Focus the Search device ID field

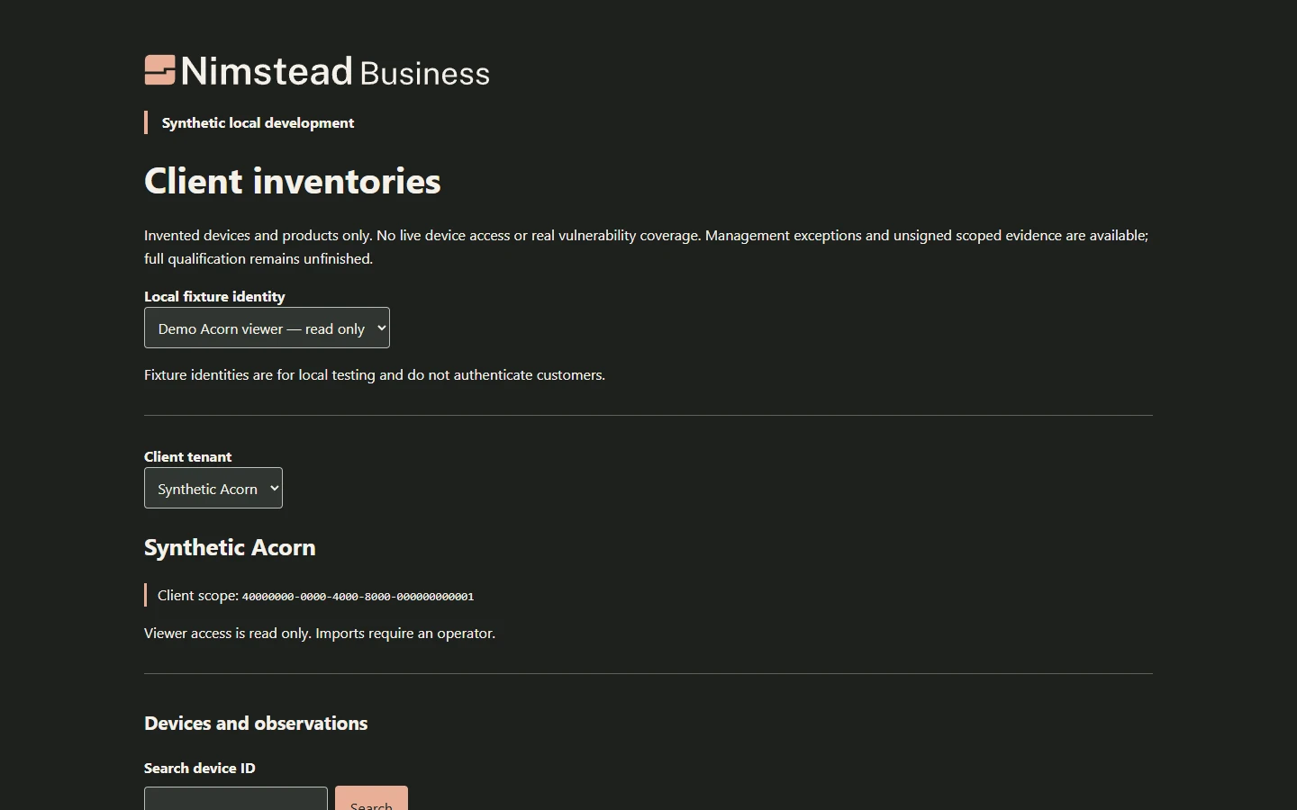click(236, 799)
